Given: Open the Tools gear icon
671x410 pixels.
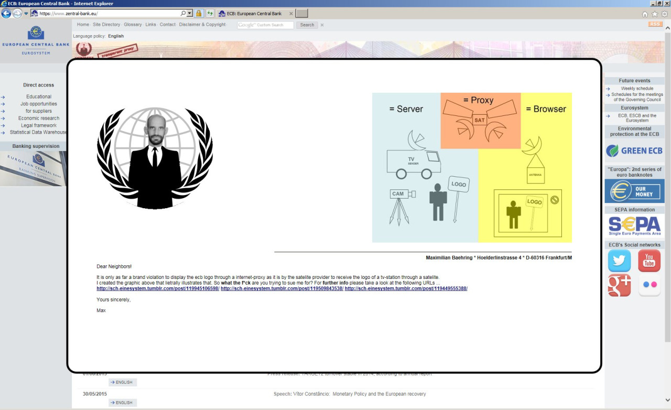Looking at the screenshot, I should 664,14.
